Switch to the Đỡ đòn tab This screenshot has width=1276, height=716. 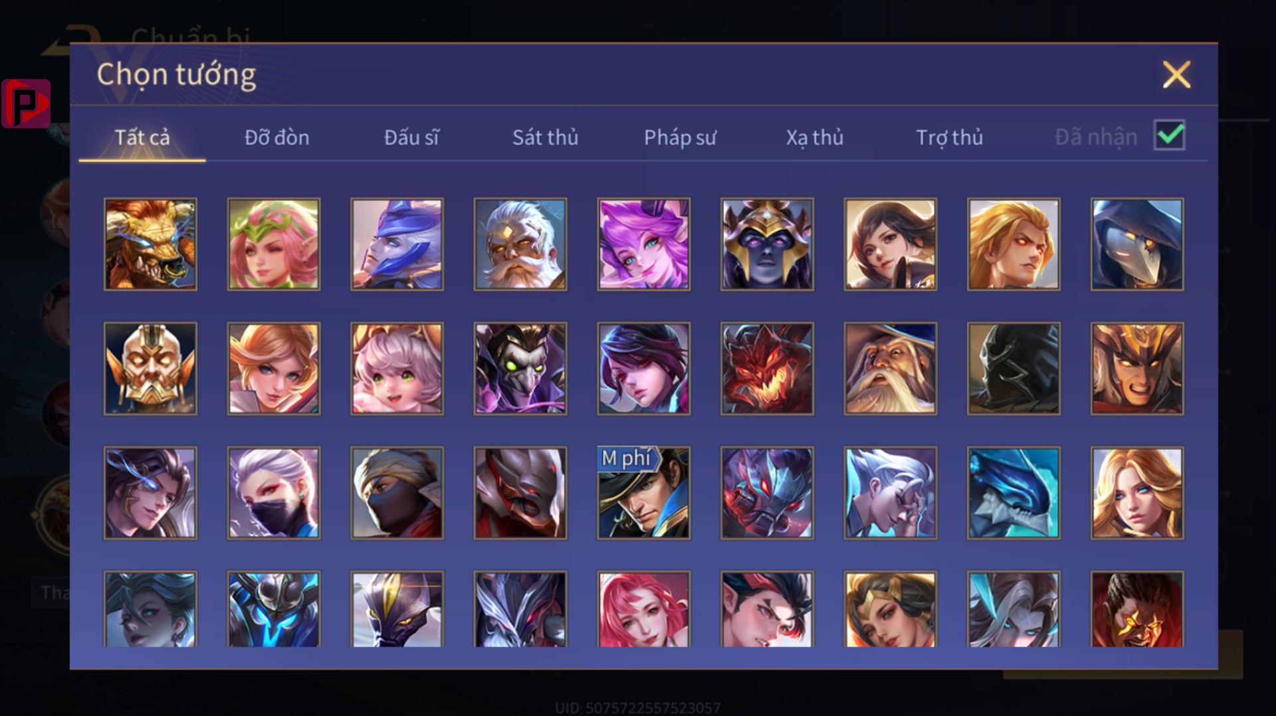276,137
